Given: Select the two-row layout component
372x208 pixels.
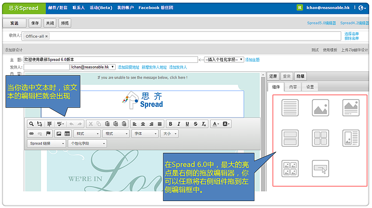Looking at the screenshot, I should click(290, 138).
